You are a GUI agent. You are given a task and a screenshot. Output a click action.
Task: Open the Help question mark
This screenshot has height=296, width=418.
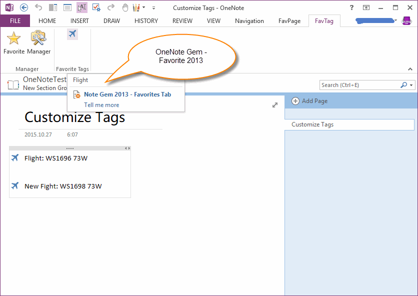[x=351, y=7]
